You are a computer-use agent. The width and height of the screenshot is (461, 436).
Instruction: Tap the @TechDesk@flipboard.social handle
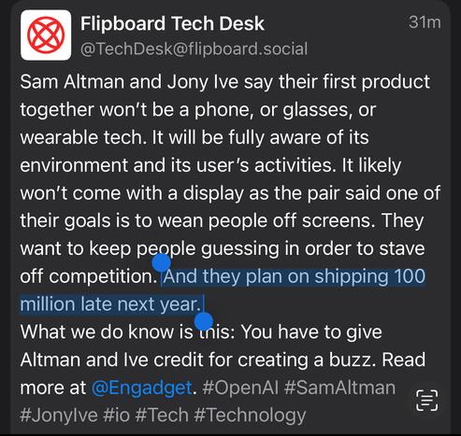[194, 49]
